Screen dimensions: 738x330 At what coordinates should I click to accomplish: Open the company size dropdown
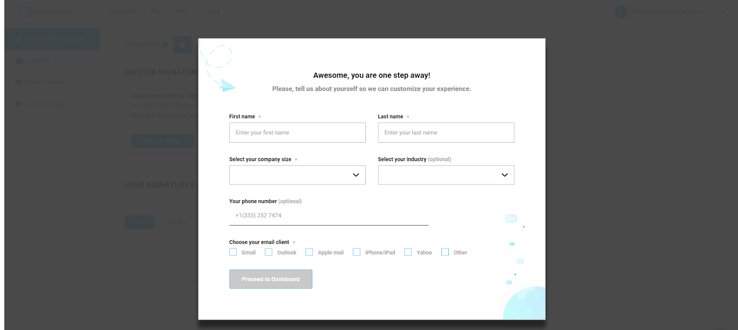297,175
